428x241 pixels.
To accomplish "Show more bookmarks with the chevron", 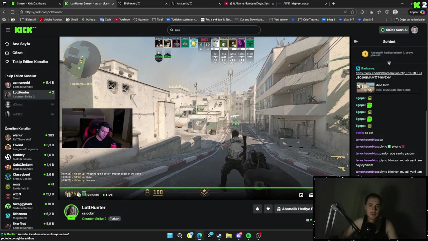I will coord(387,19).
